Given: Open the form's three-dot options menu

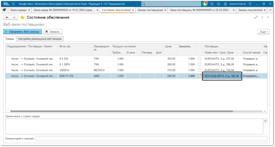Looking at the screenshot, I should [262, 17].
